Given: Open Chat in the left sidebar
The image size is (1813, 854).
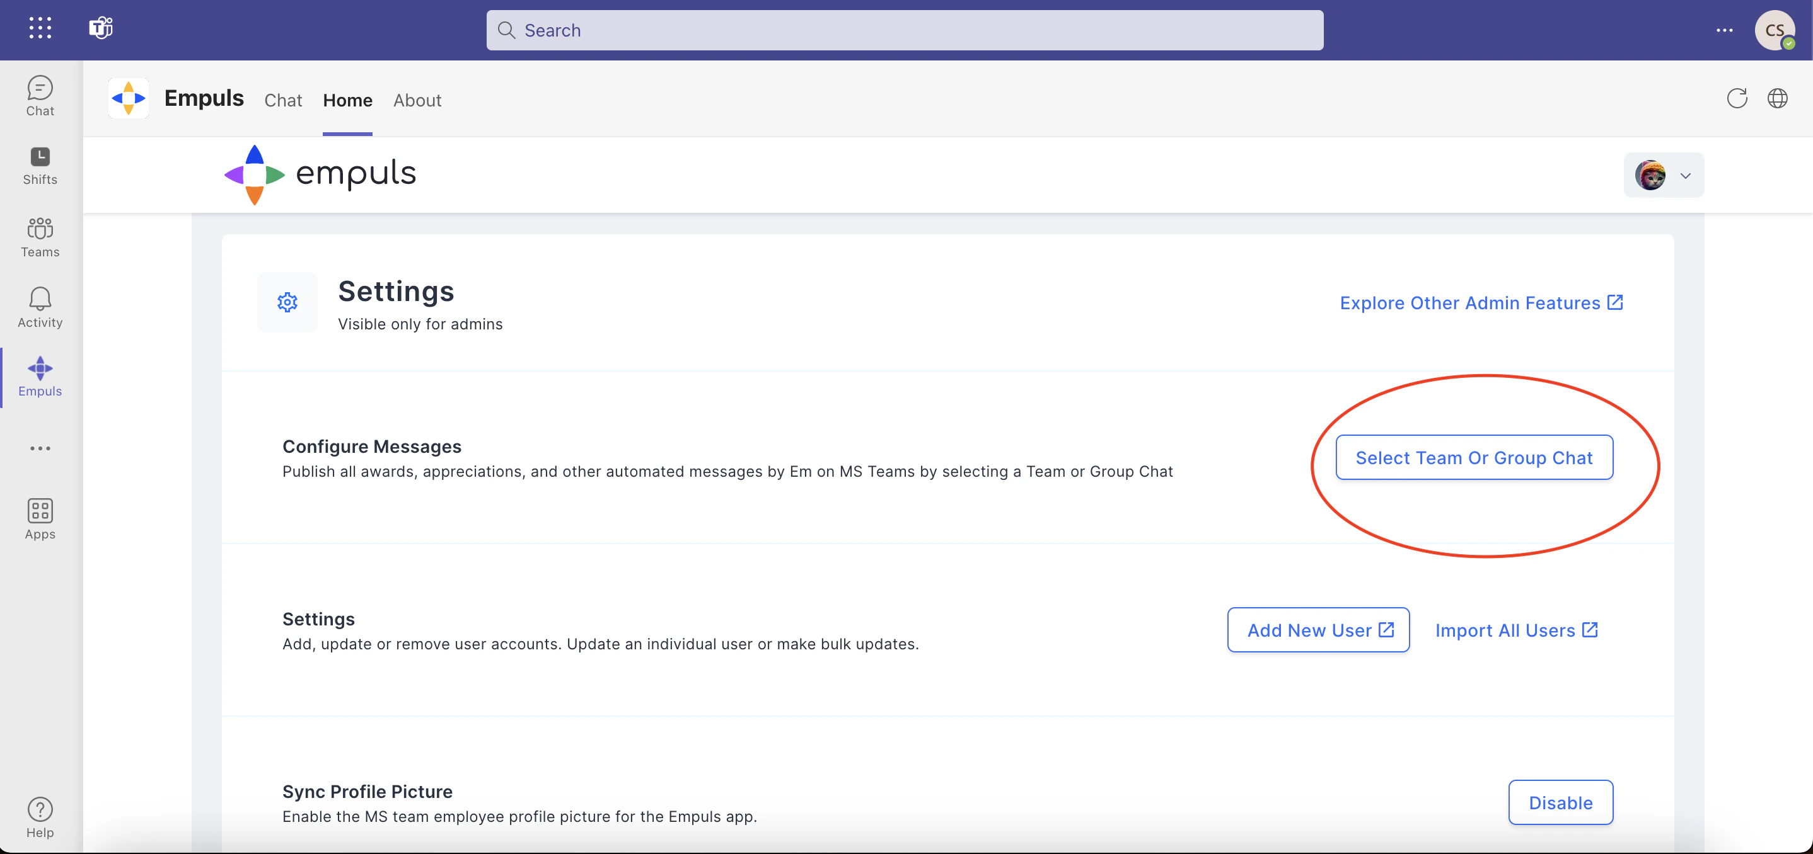Looking at the screenshot, I should coord(40,96).
